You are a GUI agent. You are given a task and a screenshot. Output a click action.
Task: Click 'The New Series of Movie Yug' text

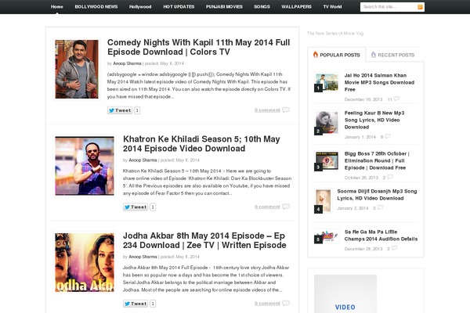pos(335,33)
